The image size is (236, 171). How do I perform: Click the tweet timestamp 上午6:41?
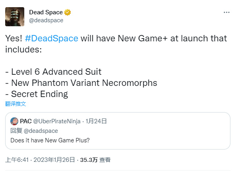coord(17,160)
